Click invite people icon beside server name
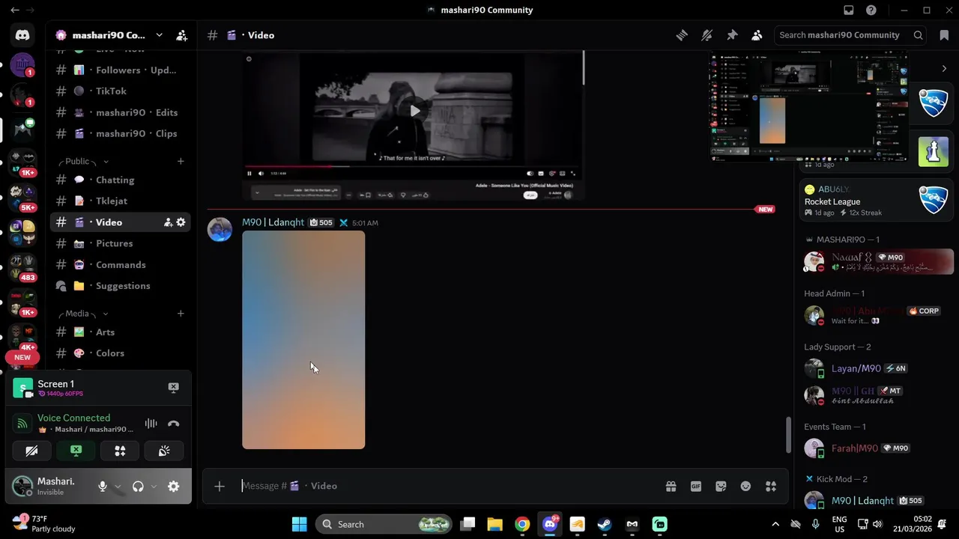This screenshot has height=539, width=959. coord(182,35)
